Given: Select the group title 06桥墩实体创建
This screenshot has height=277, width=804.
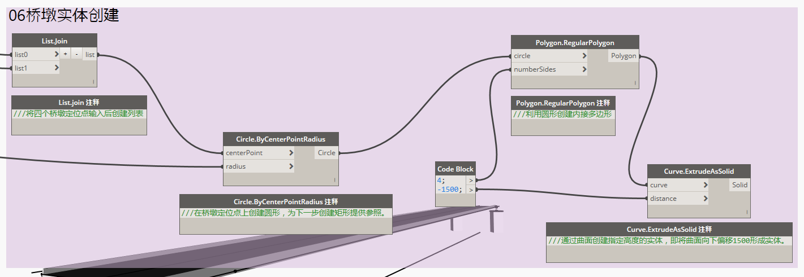Looking at the screenshot, I should (x=64, y=16).
